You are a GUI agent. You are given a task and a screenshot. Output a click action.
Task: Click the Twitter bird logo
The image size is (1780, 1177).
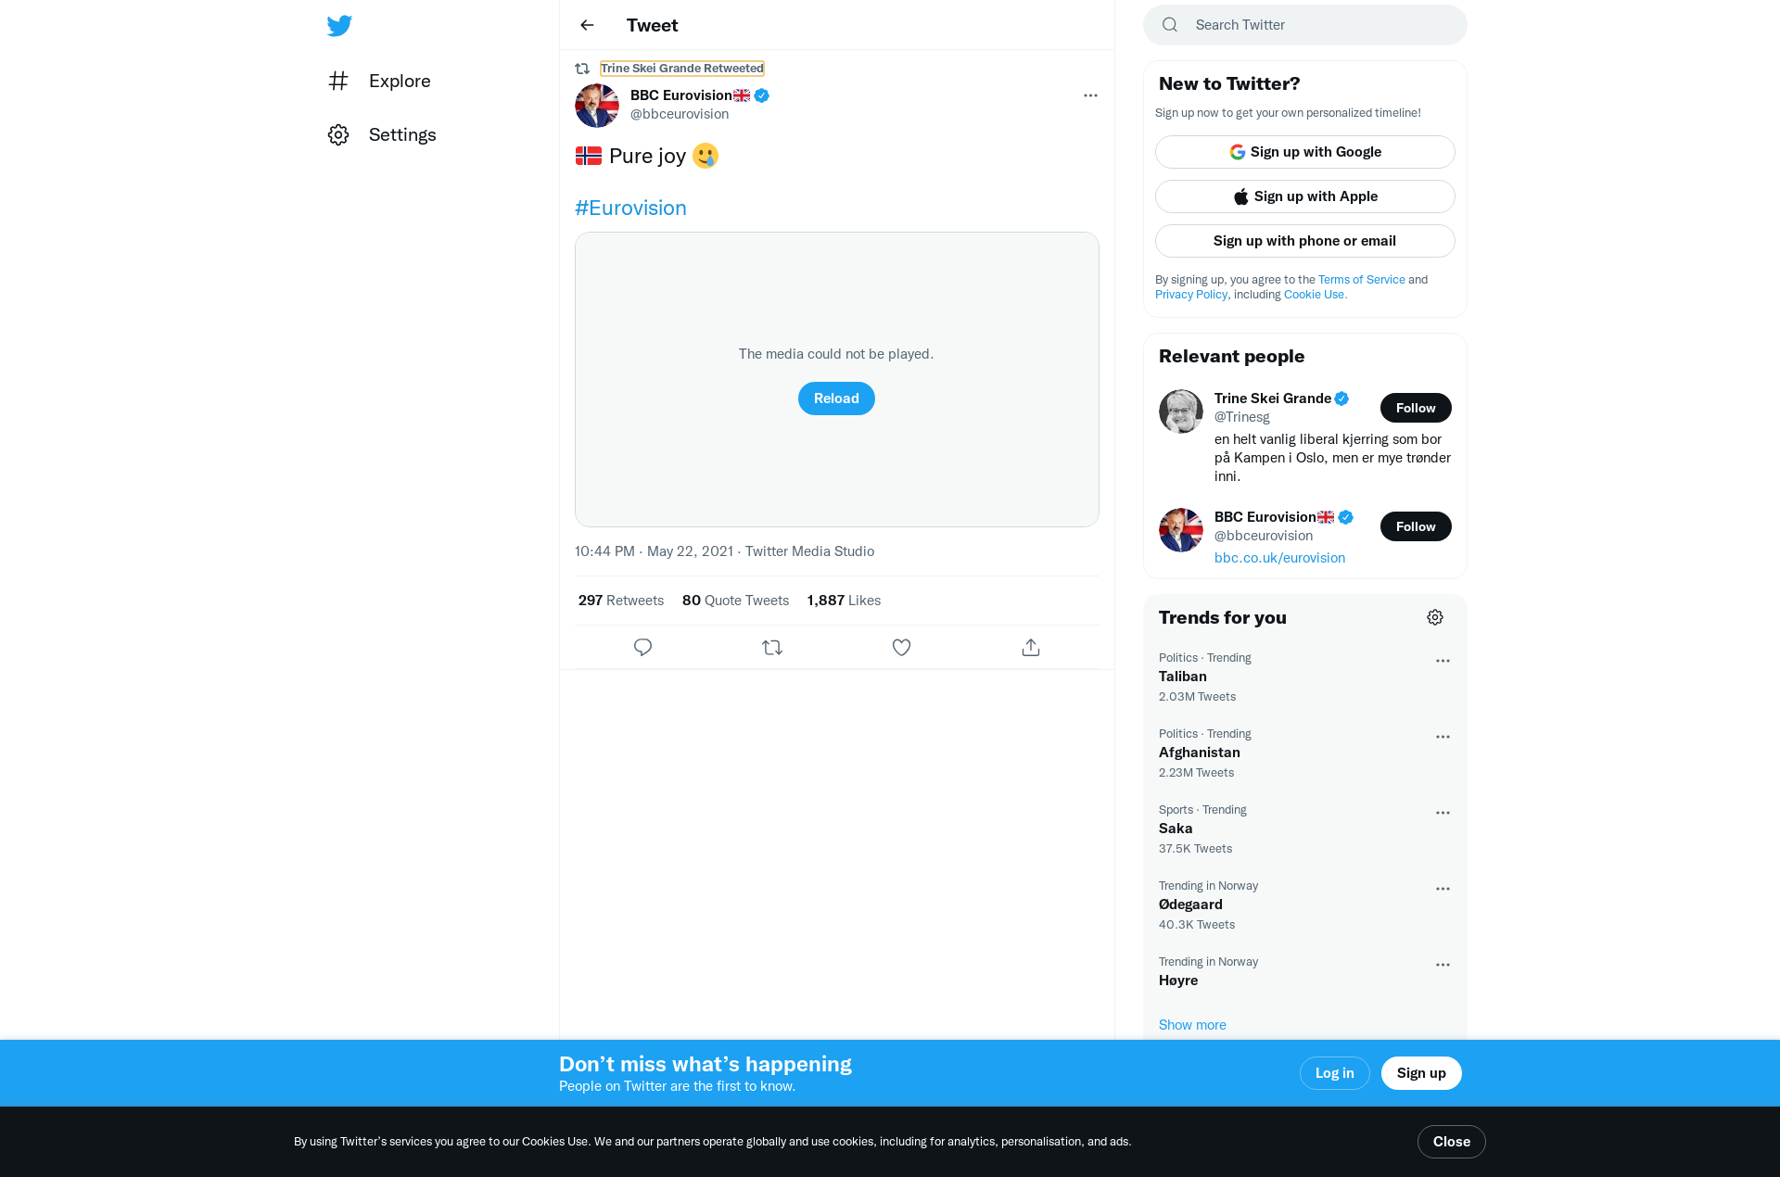(339, 26)
